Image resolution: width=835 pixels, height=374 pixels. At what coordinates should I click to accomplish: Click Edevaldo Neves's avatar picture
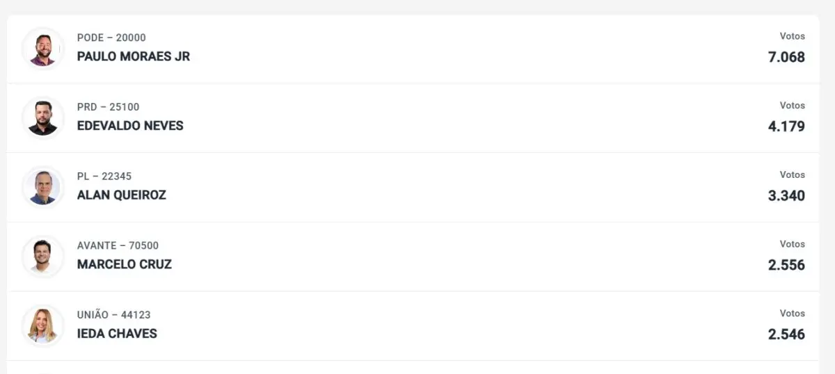pos(42,117)
